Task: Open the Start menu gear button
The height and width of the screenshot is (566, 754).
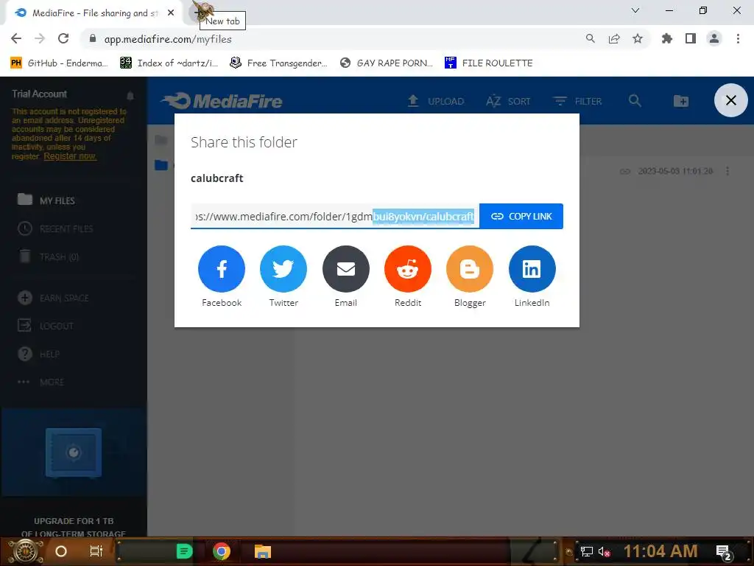Action: pos(25,551)
